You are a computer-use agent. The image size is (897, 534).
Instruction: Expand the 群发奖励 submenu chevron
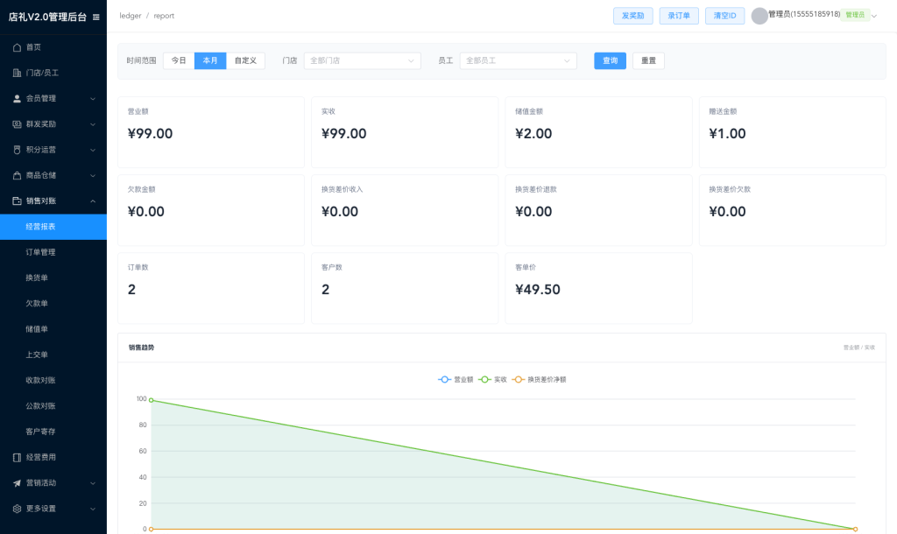[93, 124]
